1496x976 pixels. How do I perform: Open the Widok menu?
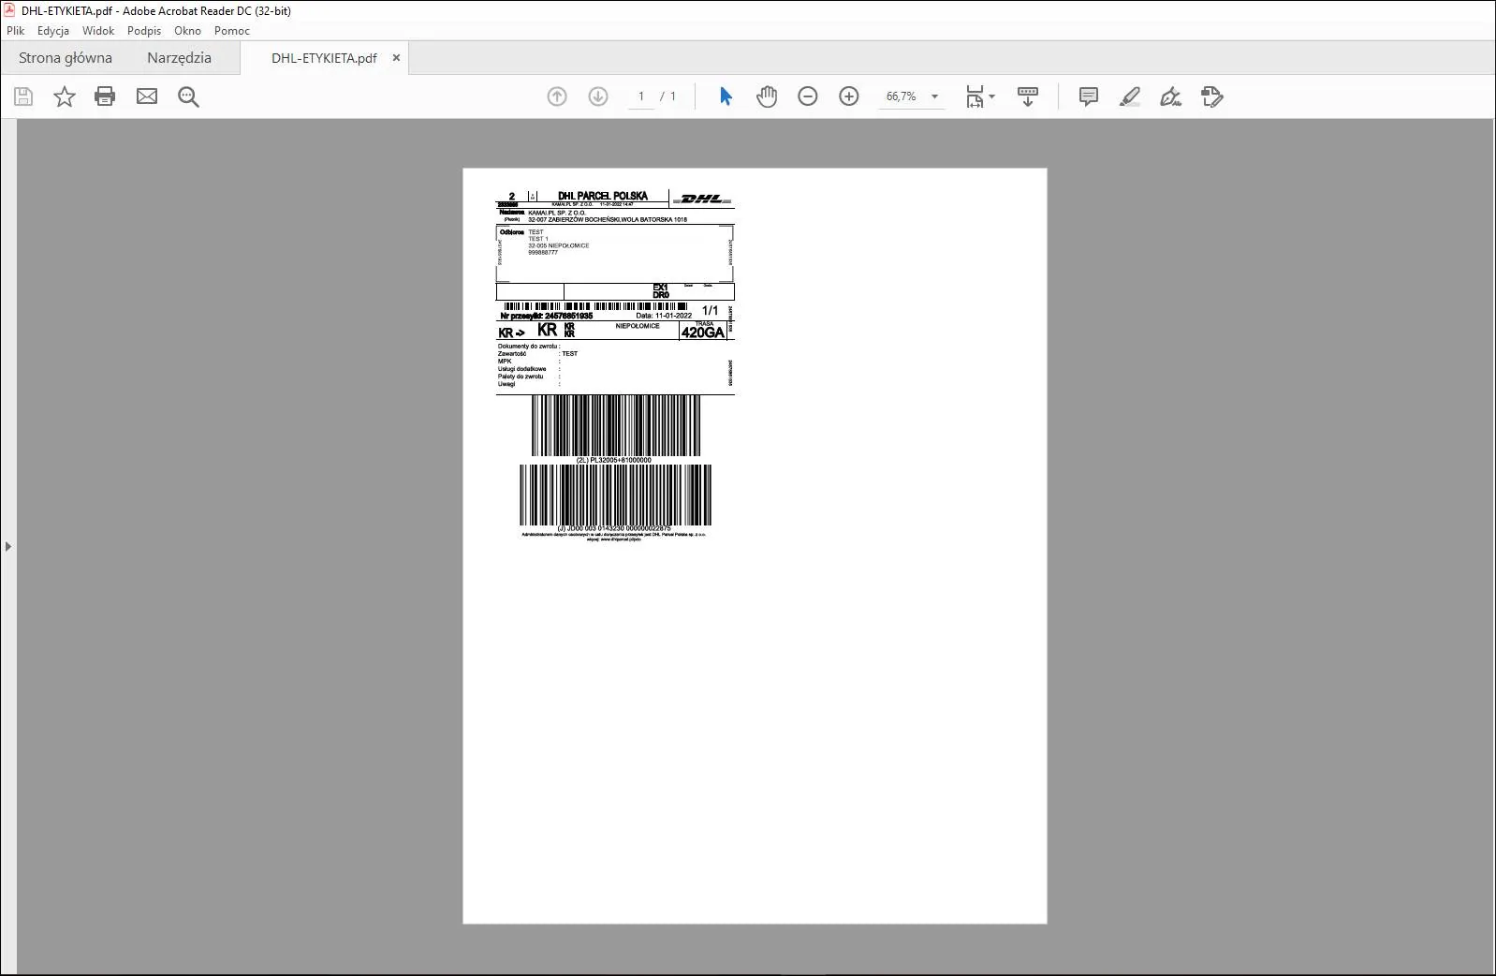tap(98, 31)
